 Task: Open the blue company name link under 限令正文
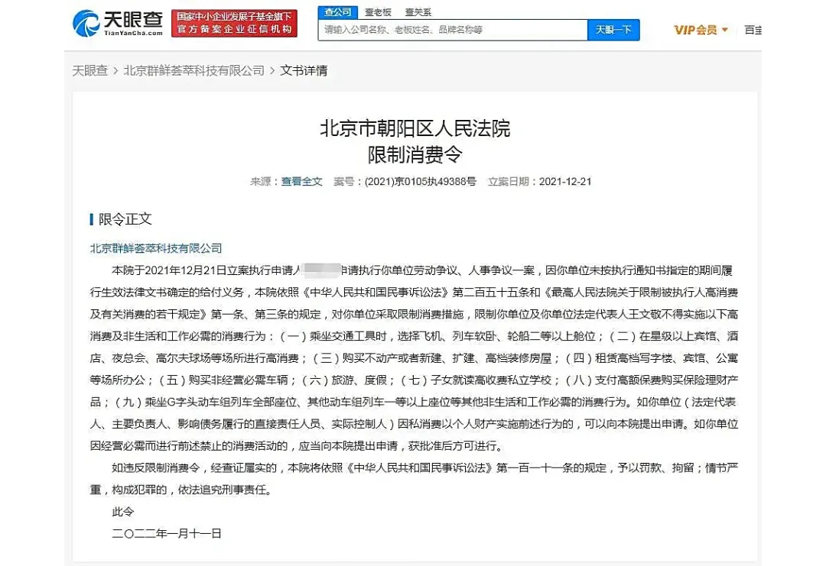click(156, 248)
